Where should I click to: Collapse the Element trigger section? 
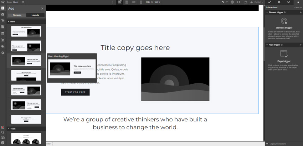(267, 12)
